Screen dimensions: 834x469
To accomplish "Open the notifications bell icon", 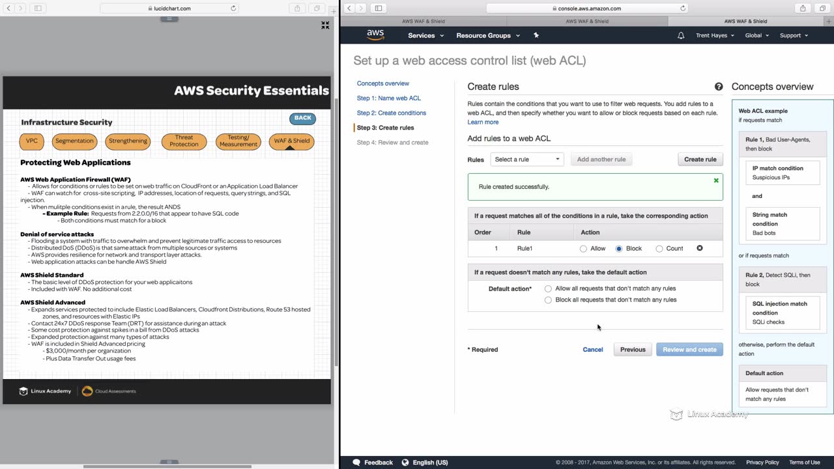I will pyautogui.click(x=681, y=35).
